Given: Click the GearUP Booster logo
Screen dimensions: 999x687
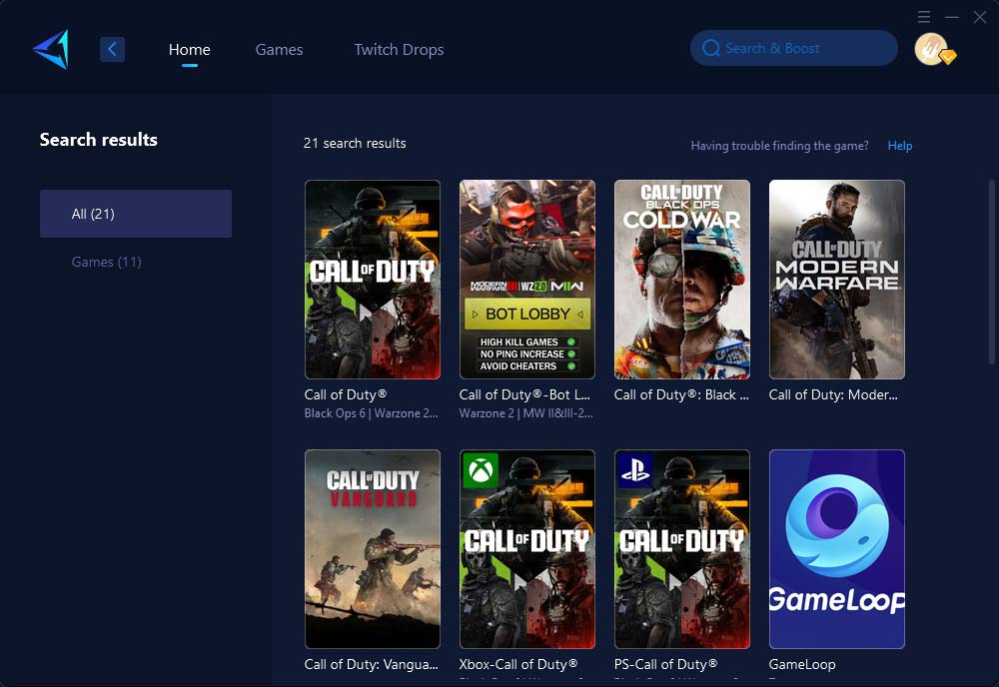Looking at the screenshot, I should tap(52, 49).
